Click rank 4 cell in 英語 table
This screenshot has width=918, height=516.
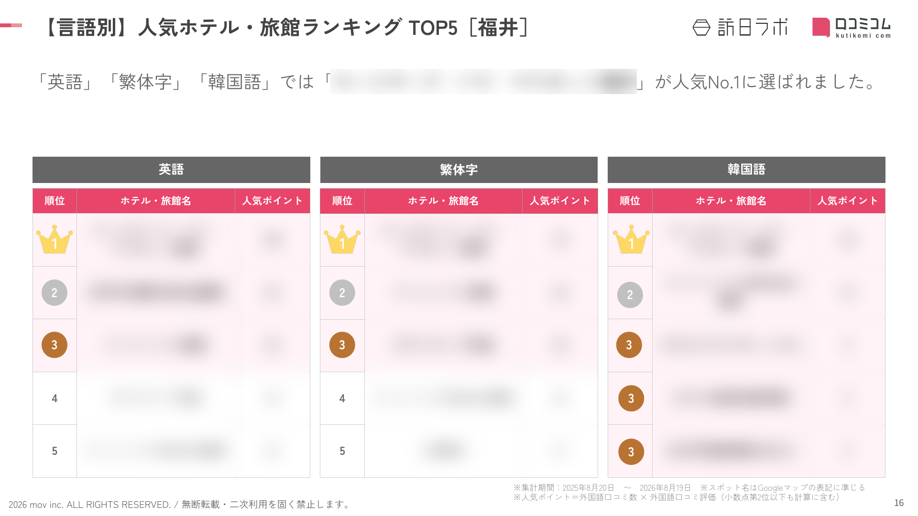[x=55, y=398]
